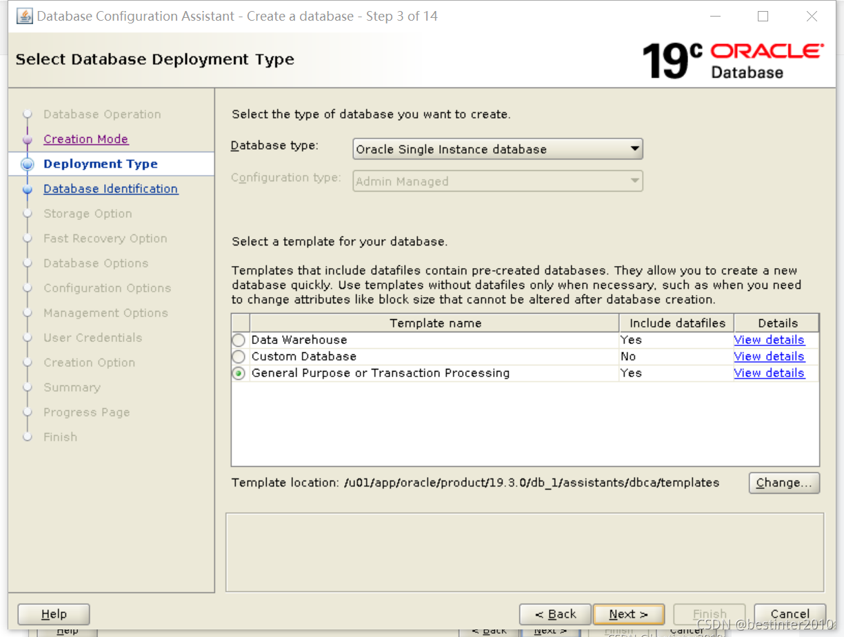844x637 pixels.
Task: Click the Java icon in title bar
Action: (x=25, y=16)
